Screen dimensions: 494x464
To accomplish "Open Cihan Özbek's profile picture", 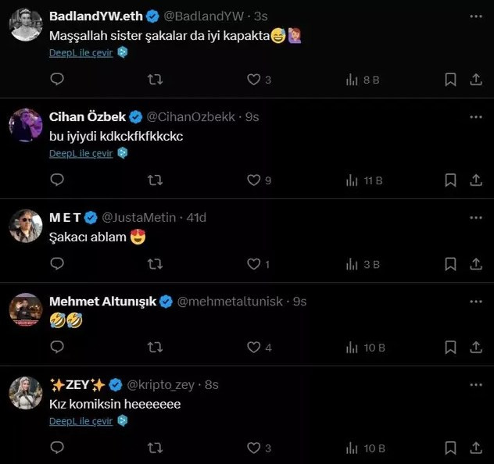I will point(25,125).
